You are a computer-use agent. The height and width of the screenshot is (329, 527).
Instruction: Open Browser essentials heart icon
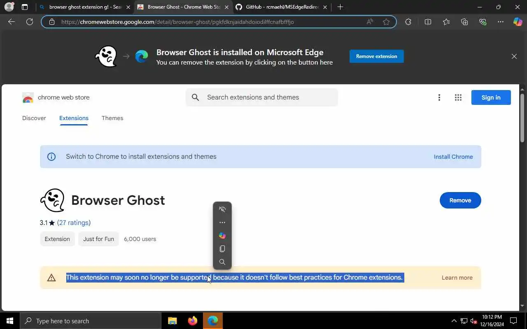point(483,22)
